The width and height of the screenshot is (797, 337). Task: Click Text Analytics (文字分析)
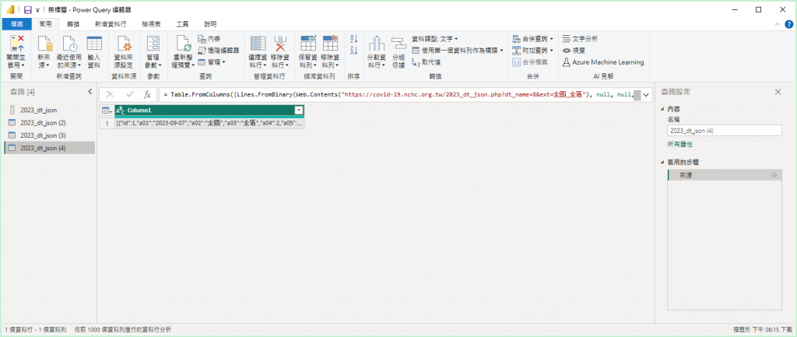click(x=580, y=39)
